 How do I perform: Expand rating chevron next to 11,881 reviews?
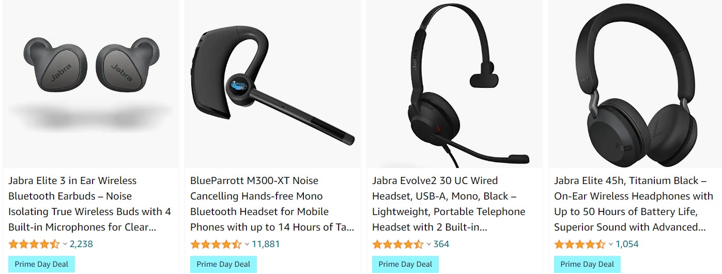point(247,244)
